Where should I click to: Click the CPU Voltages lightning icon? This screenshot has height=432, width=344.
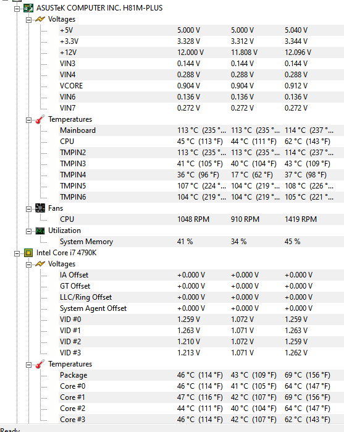coord(40,264)
